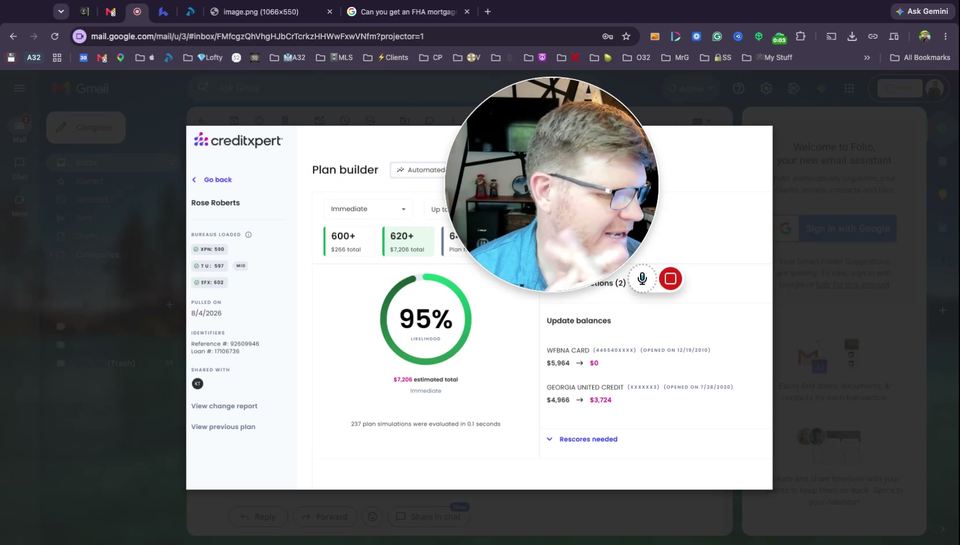Click Forward below the email
This screenshot has width=960, height=545.
(x=325, y=517)
